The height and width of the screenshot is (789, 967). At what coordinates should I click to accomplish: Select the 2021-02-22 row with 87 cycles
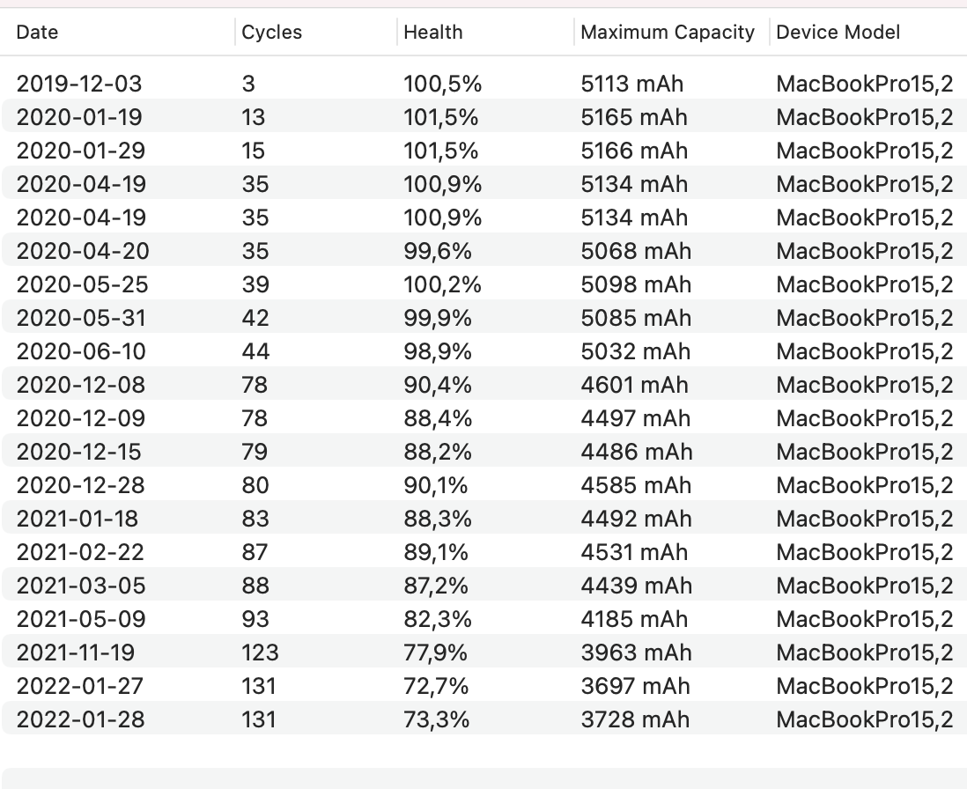pos(484,552)
